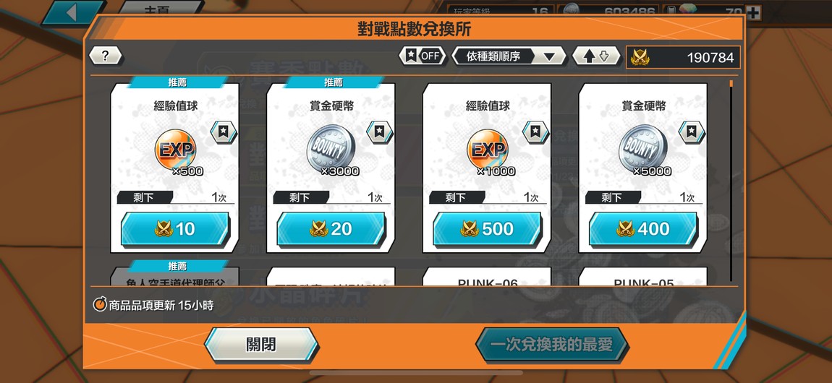Viewport: 832px width, 383px height.
Task: Tap the EXP orb ×1000 item icon
Action: click(x=488, y=150)
